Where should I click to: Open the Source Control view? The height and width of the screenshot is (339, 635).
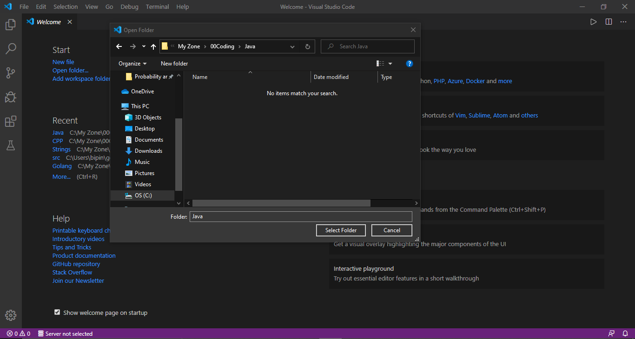(11, 72)
